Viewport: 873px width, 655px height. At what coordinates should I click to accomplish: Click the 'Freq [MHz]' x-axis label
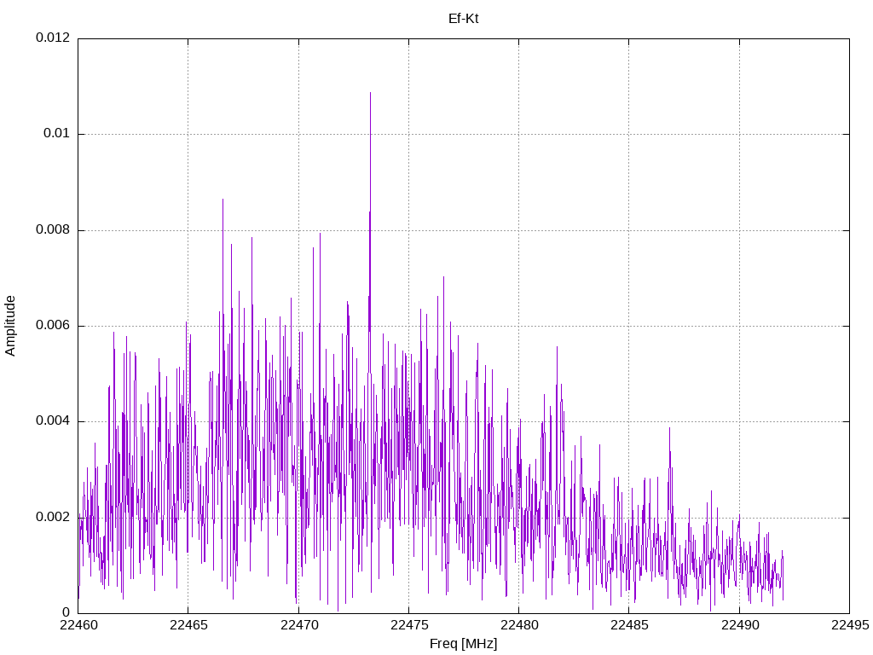[463, 644]
